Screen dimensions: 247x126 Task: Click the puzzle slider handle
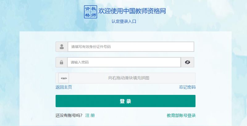click(64, 78)
